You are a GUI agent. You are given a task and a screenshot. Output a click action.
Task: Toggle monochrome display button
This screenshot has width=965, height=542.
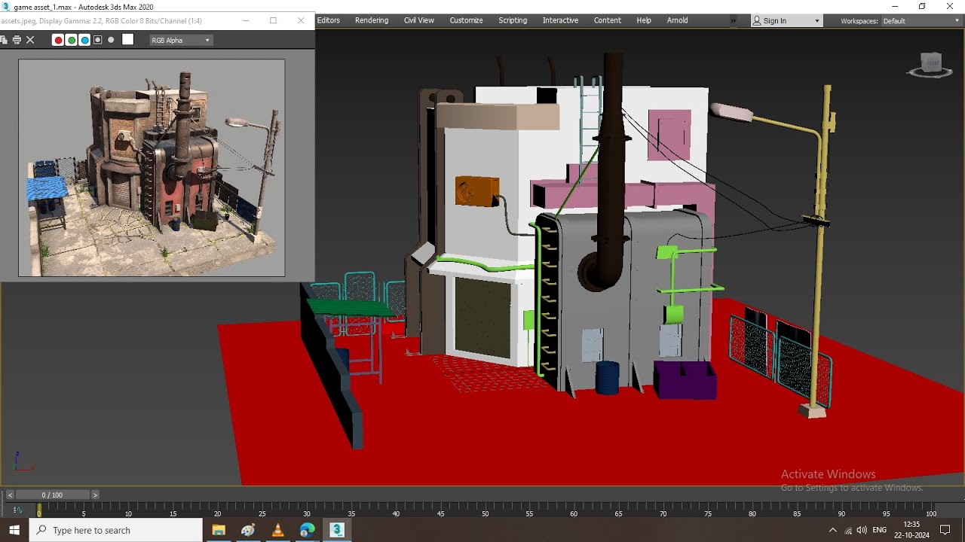pos(112,40)
